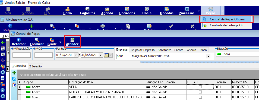Click the Empresa code field showing 0001
259x100 pixels.
pyautogui.click(x=122, y=57)
